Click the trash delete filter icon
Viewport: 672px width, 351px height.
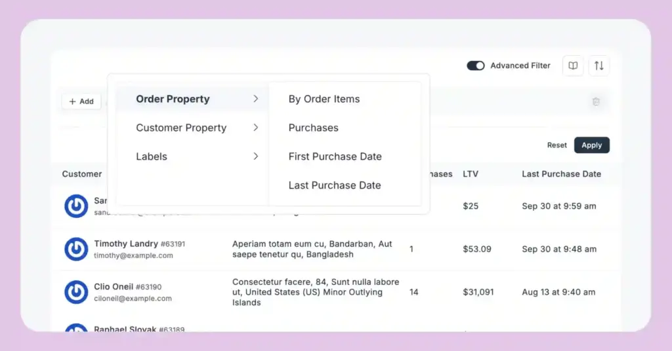pyautogui.click(x=596, y=102)
